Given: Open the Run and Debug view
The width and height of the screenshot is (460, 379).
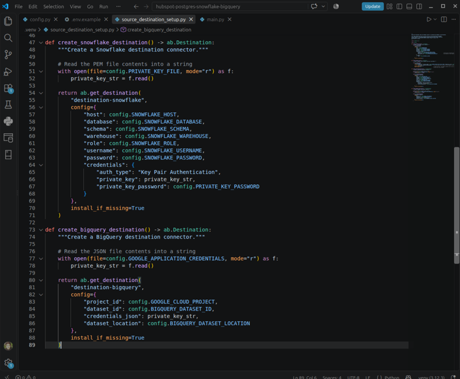Looking at the screenshot, I should 8,72.
